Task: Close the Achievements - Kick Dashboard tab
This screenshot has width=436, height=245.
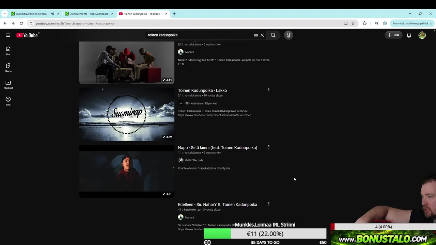Action: tap(112, 14)
